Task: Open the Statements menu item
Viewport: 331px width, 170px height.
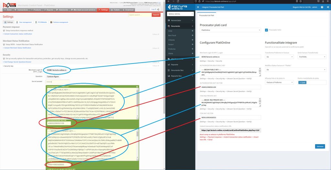Action: pyautogui.click(x=62, y=10)
